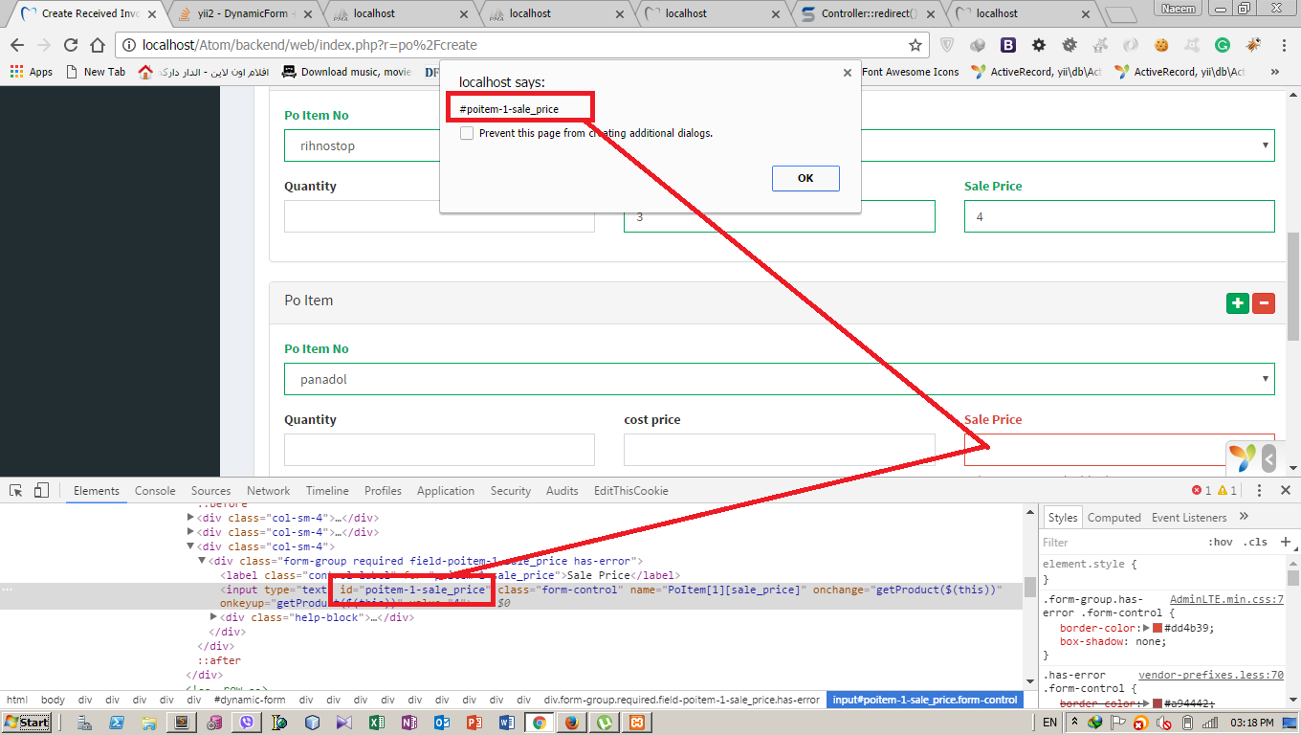Click the #dd4b39 border-color swatch
Screen dimensions: 1301x735
pos(1158,628)
